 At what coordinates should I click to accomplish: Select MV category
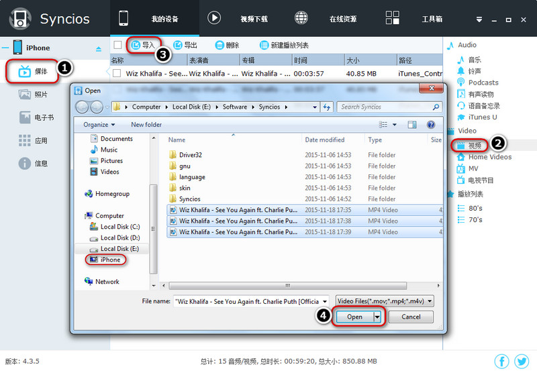[467, 168]
